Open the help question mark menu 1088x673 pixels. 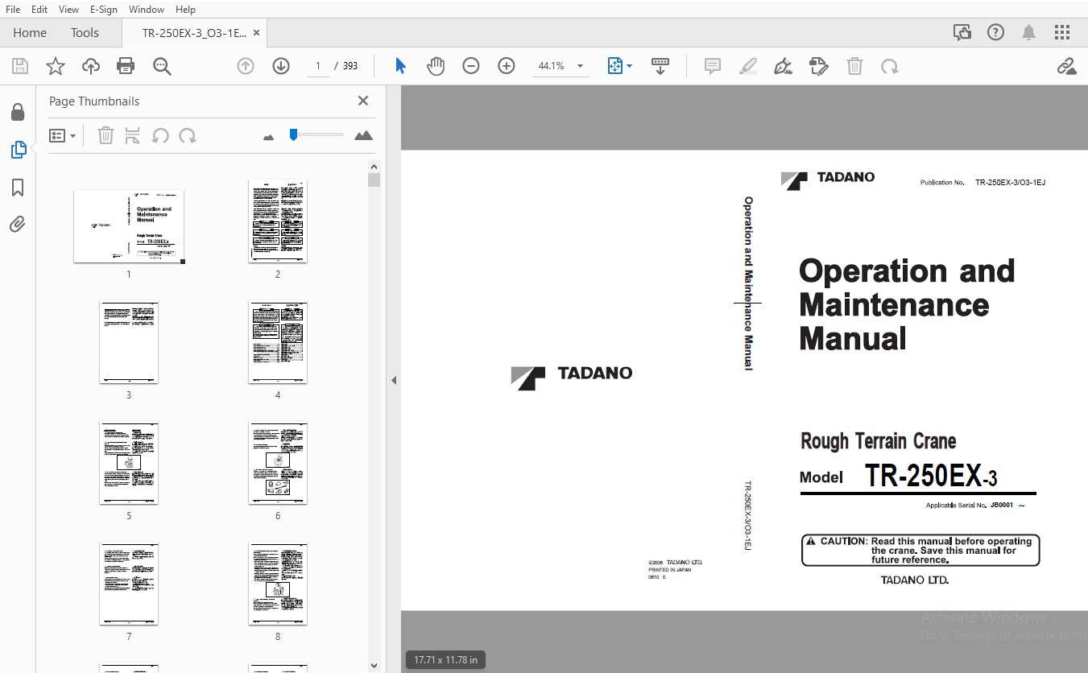(996, 33)
